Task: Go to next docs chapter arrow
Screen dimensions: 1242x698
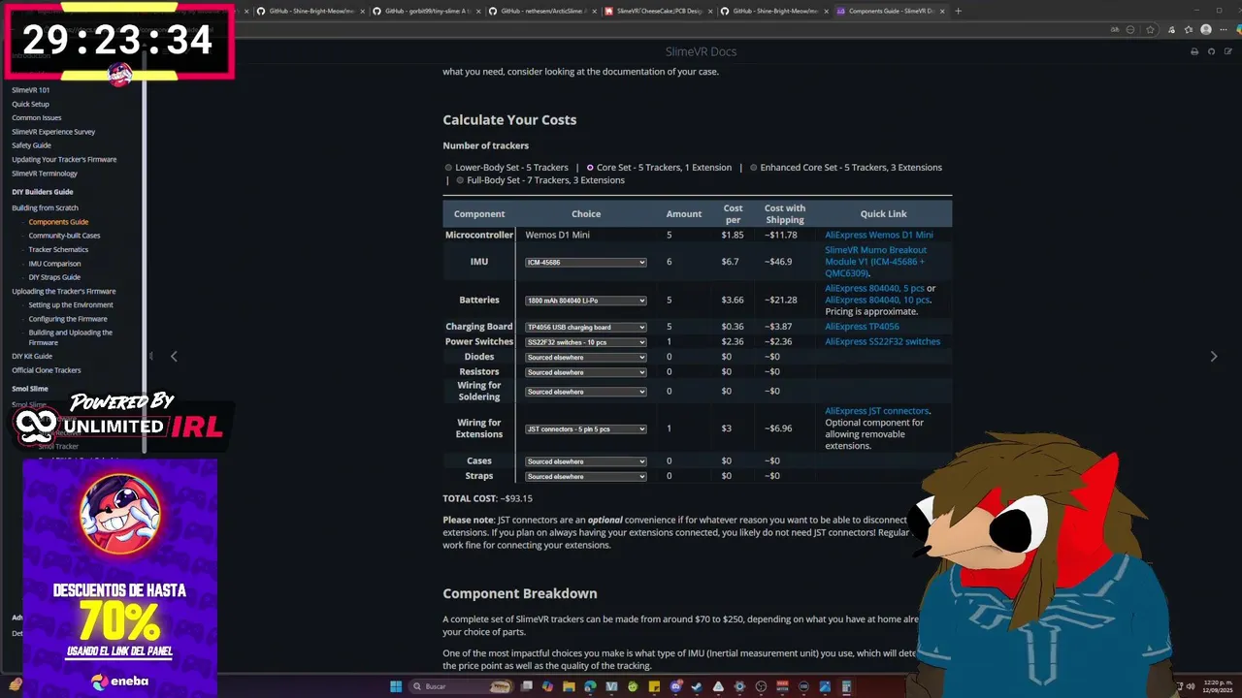Action: pyautogui.click(x=1213, y=356)
